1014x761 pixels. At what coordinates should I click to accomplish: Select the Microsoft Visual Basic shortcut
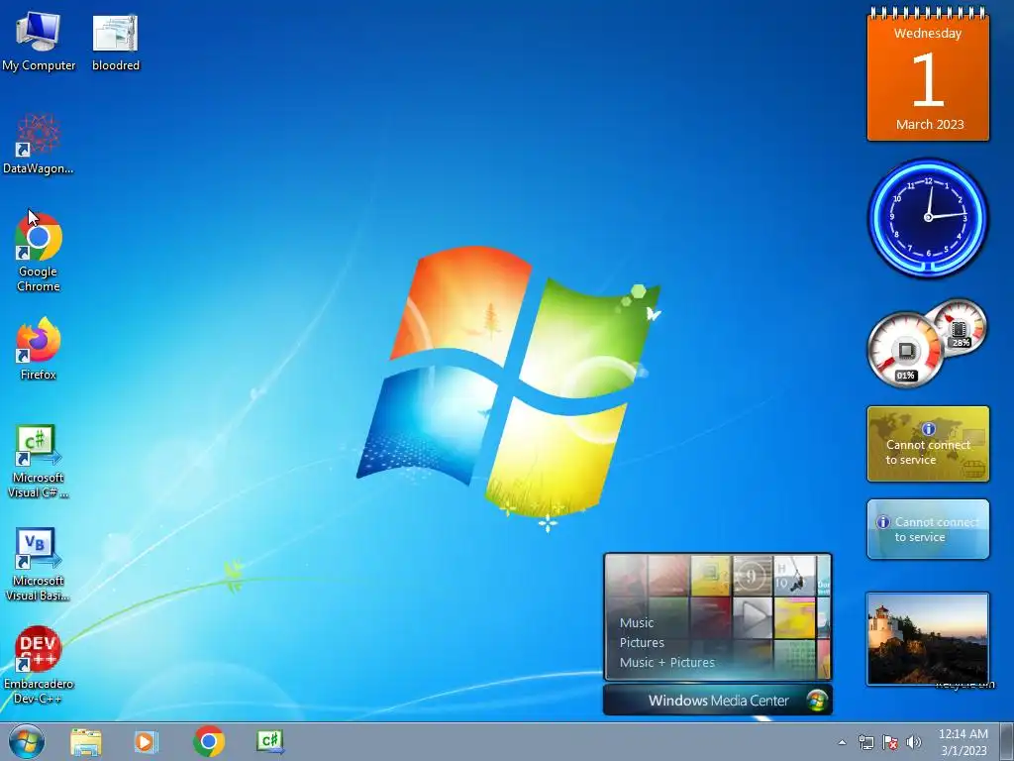tap(39, 564)
